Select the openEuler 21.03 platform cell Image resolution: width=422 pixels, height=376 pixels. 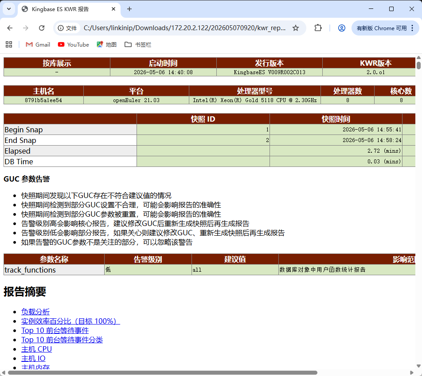[136, 100]
